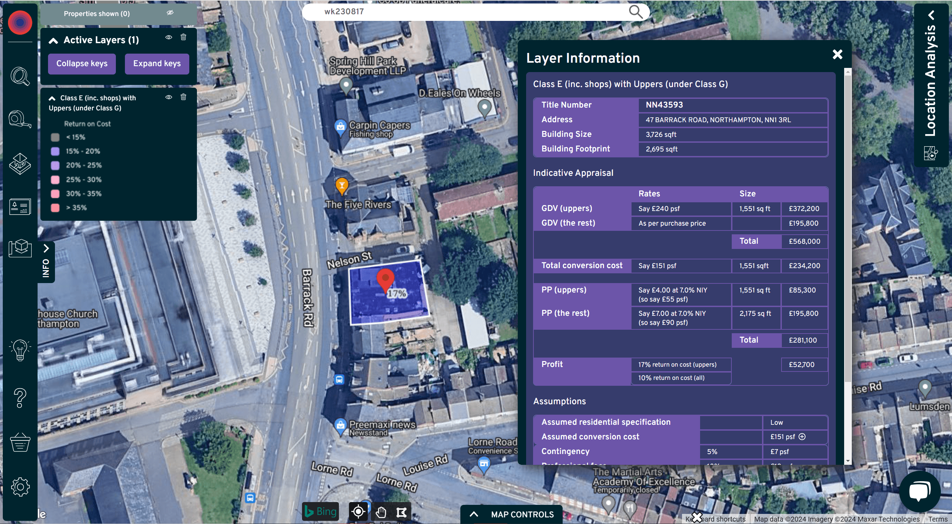Expand the Active Layers panel chevron
The width and height of the screenshot is (952, 524).
(54, 40)
